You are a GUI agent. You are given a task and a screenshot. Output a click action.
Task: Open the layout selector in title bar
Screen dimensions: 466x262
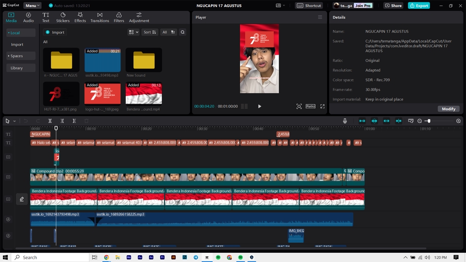[x=280, y=5]
